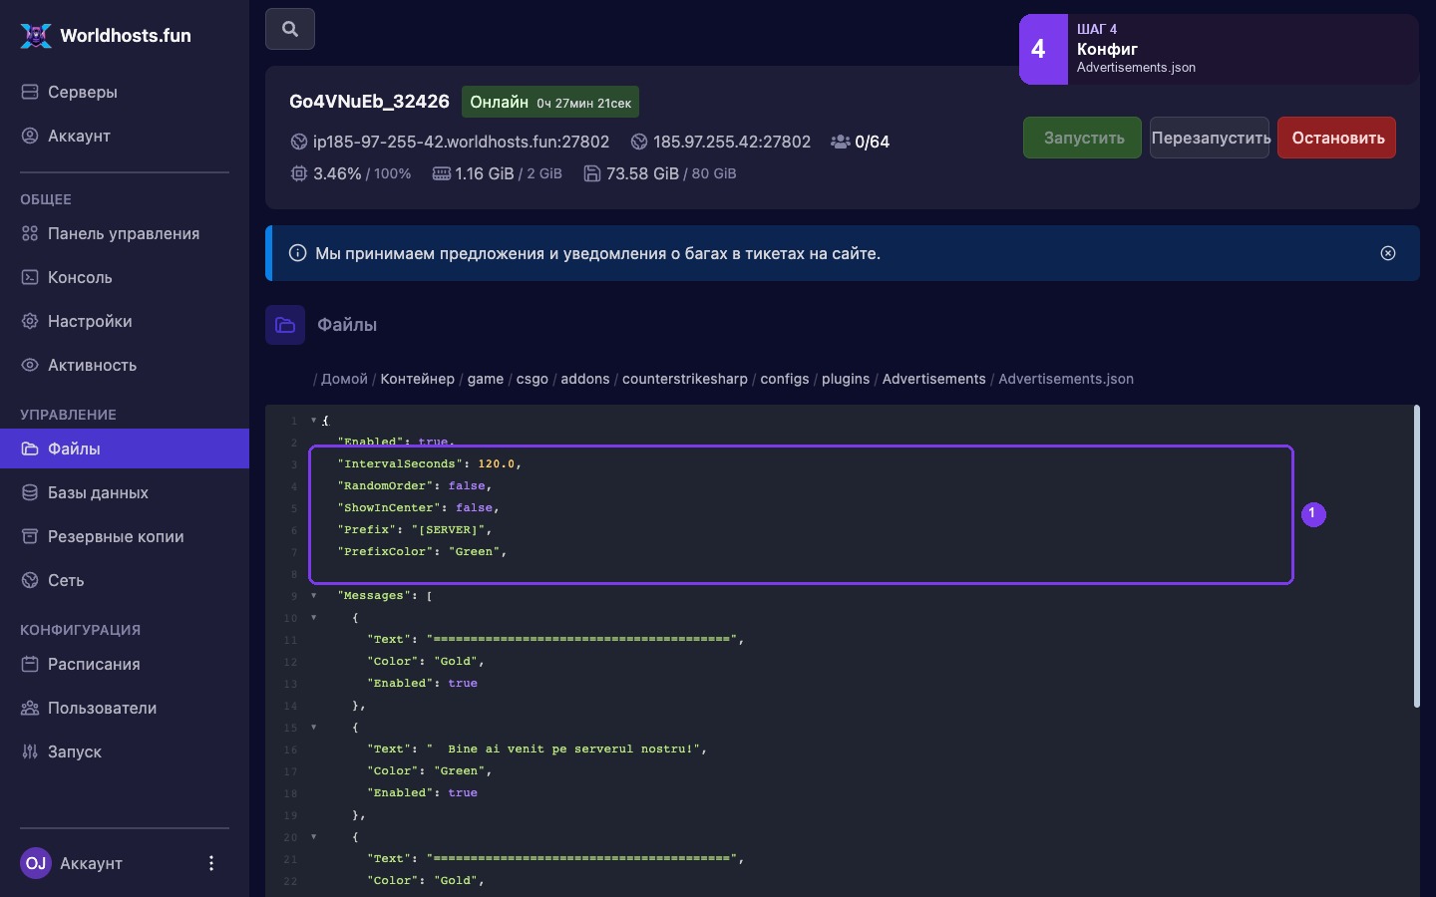The image size is (1436, 897).
Task: Collapse the root JSON object fold arrow
Action: (x=313, y=421)
